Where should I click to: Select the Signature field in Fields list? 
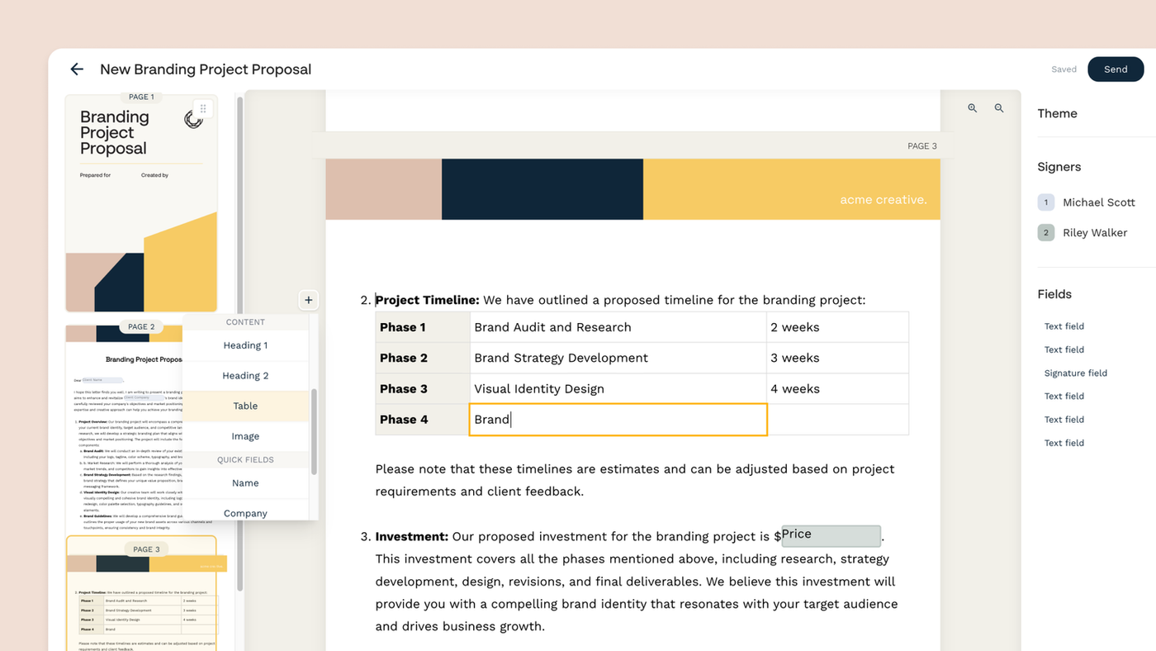point(1075,373)
